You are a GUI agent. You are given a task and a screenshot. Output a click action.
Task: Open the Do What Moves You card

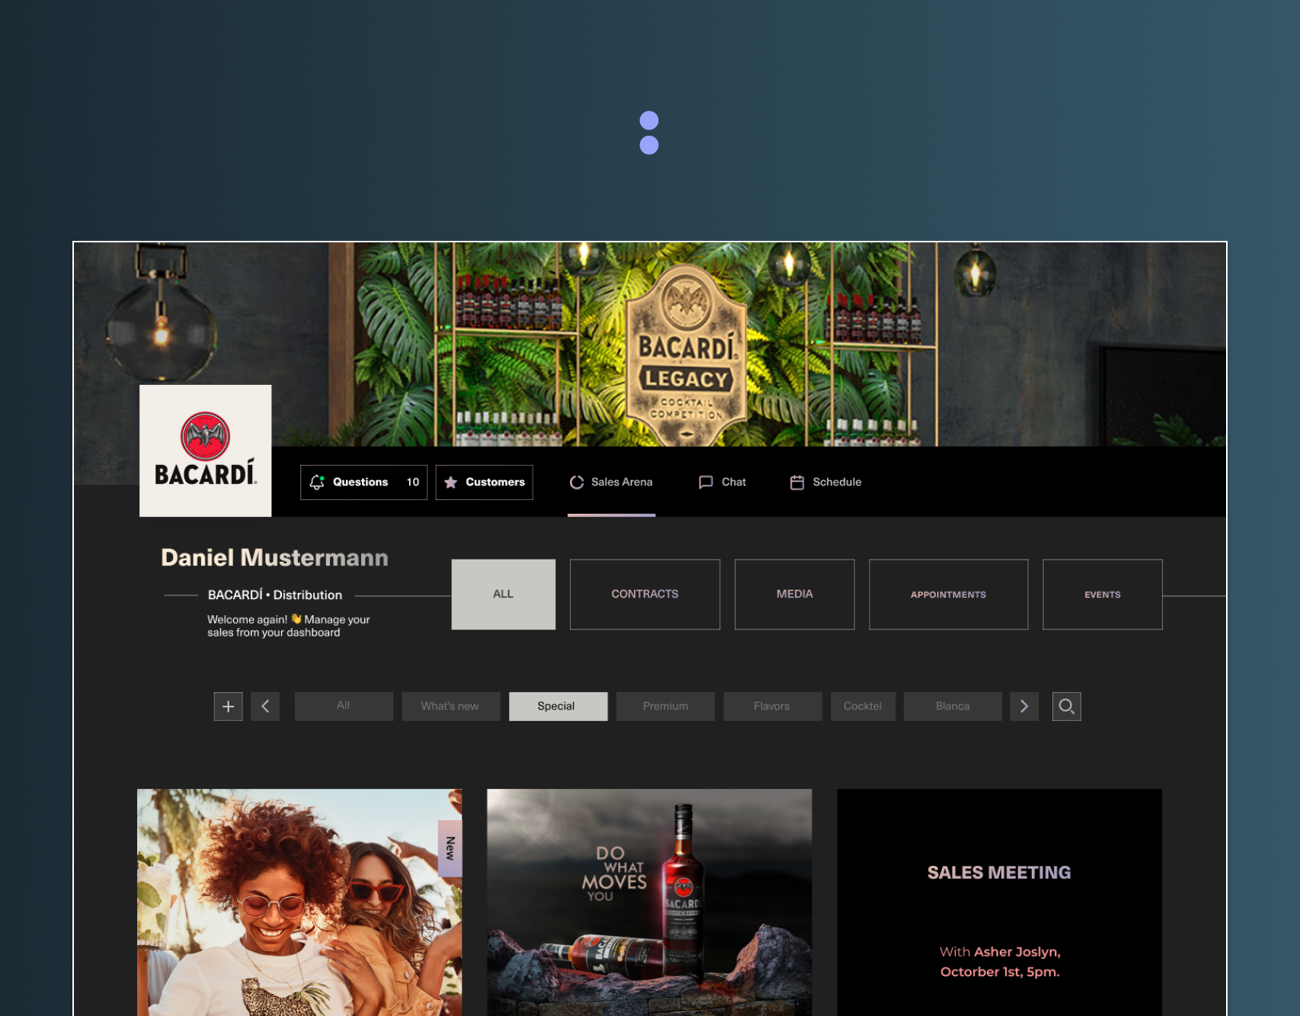click(649, 902)
